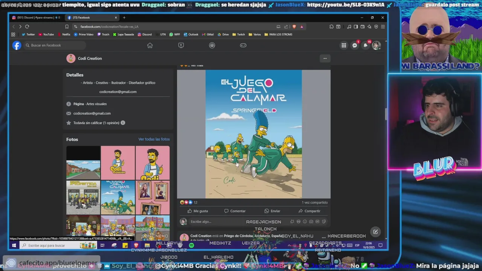482x271 pixels.
Task: Open the Facebook Video tab icon
Action: 181,45
